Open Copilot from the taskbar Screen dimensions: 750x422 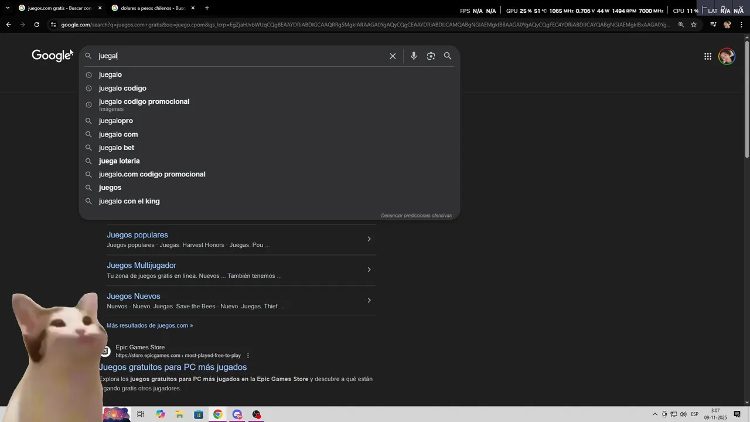click(160, 414)
